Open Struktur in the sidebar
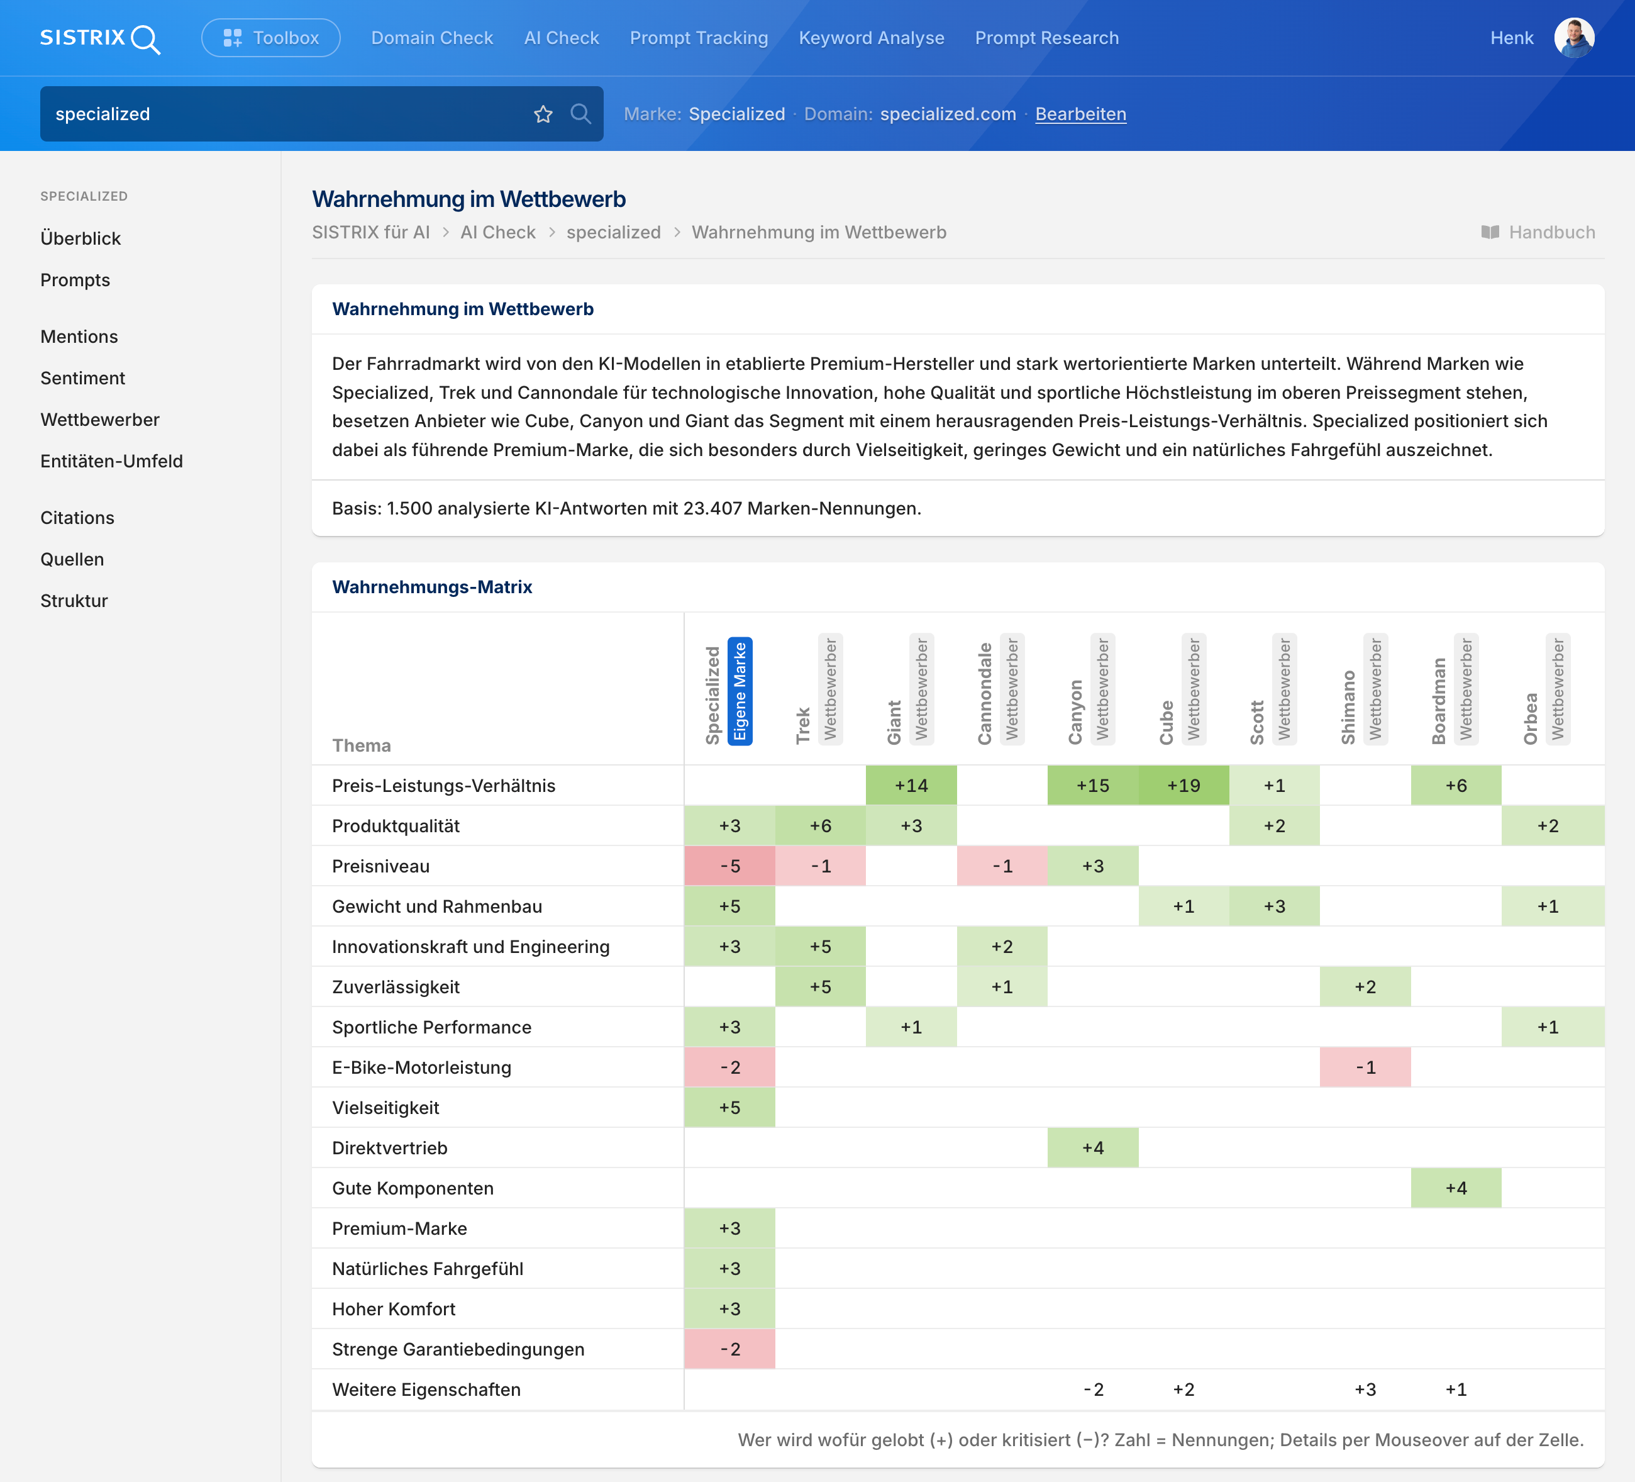Viewport: 1635px width, 1482px height. pyautogui.click(x=74, y=600)
